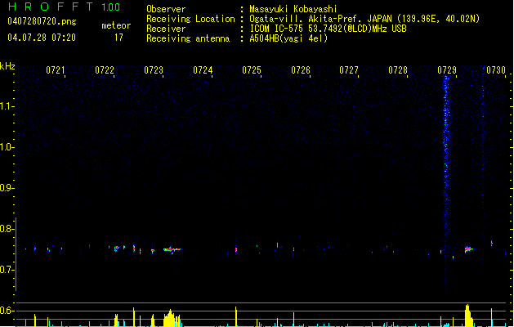Image resolution: width=514 pixels, height=327 pixels.
Task: Click the HROFFT 1.0.0 title text
Action: pyautogui.click(x=64, y=7)
